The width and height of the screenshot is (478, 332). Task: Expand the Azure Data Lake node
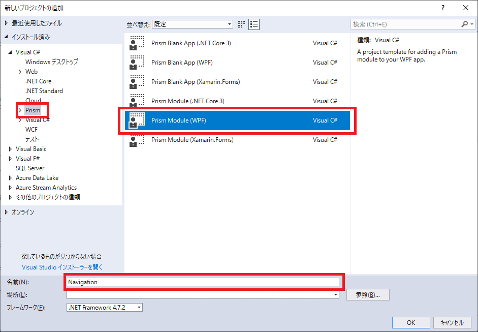(x=10, y=178)
